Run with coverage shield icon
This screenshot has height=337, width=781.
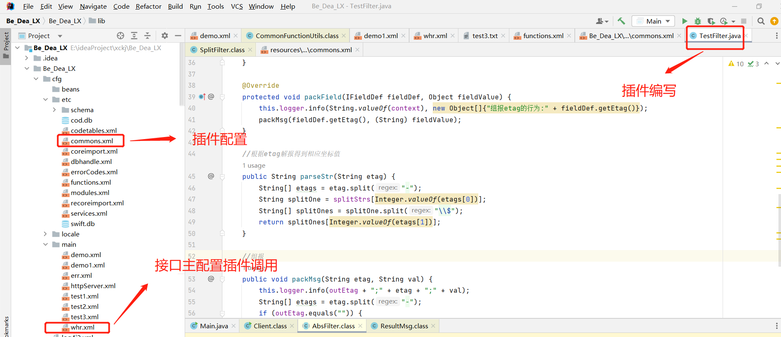(x=711, y=21)
